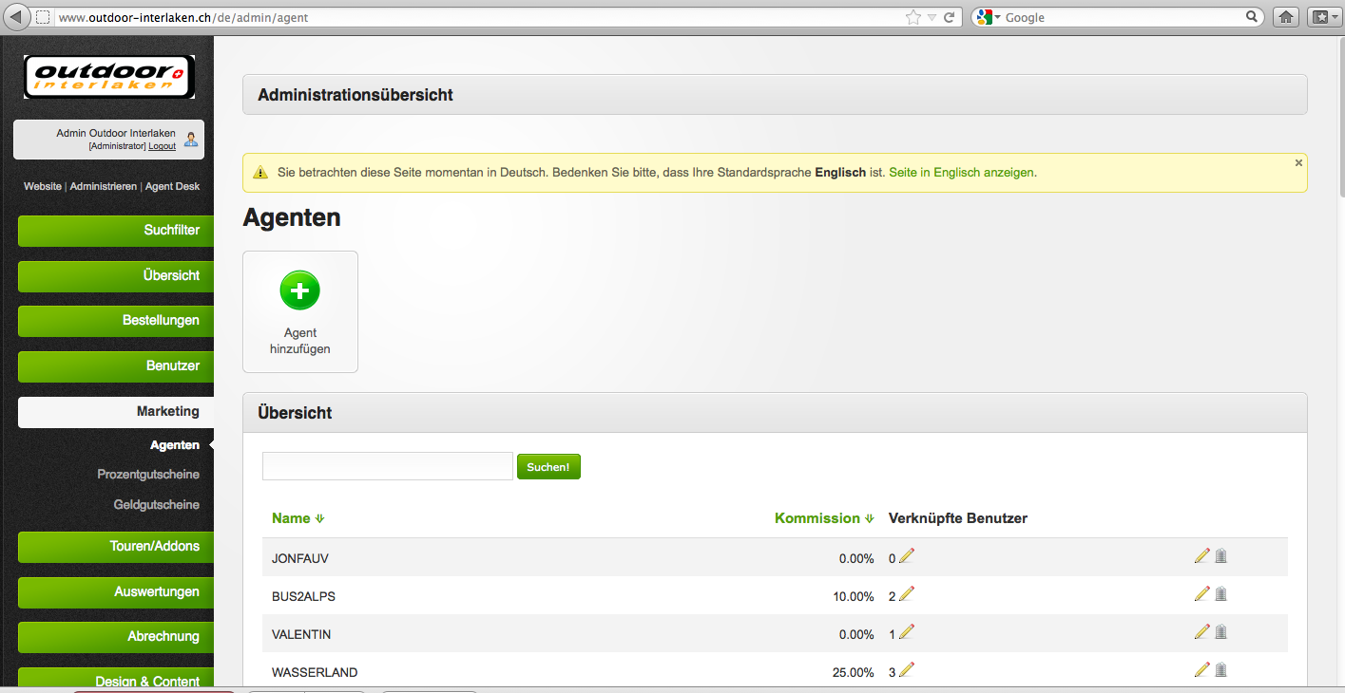1345x693 pixels.
Task: Edit linked users for WASSERLAND
Action: 906,670
